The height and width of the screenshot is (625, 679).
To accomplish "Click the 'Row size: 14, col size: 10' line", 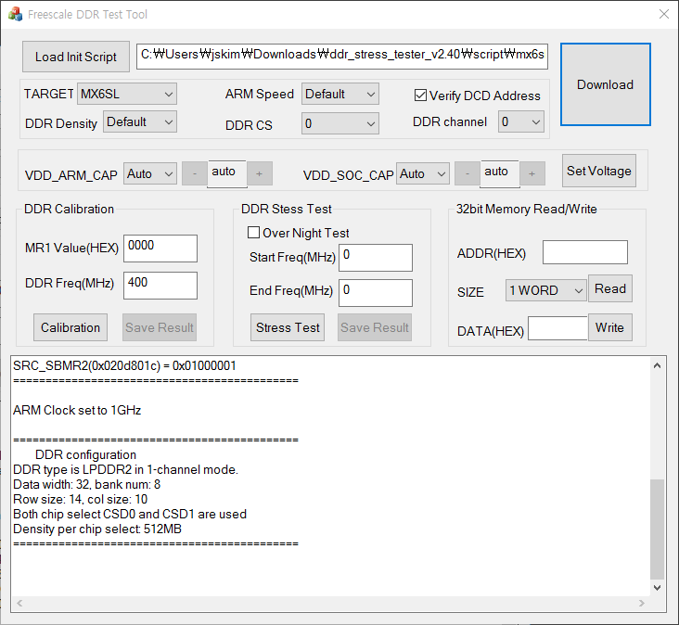I will point(80,500).
